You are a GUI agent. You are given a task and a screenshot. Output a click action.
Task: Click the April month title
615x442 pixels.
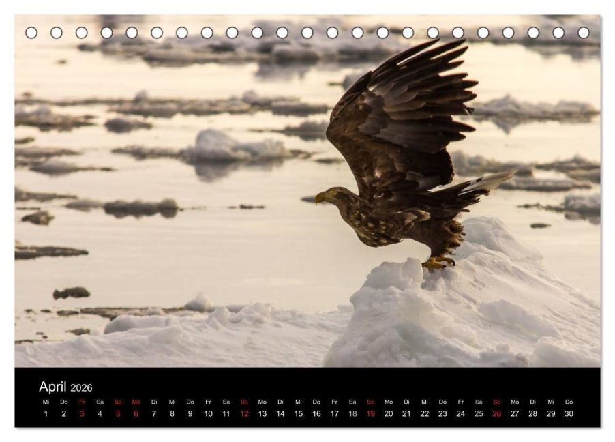coord(52,387)
